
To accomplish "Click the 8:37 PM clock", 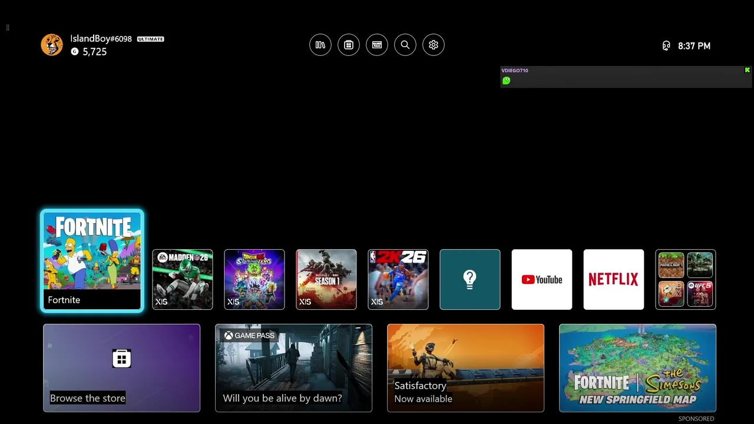I will coord(694,46).
